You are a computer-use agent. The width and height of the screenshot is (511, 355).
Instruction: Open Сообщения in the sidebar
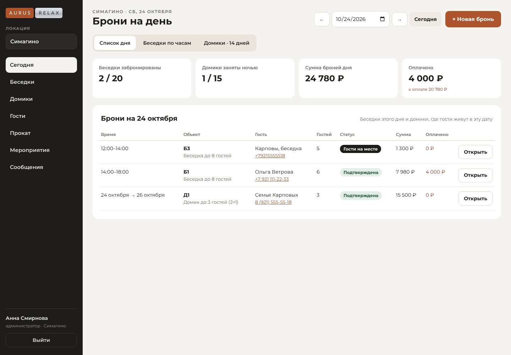(41, 167)
